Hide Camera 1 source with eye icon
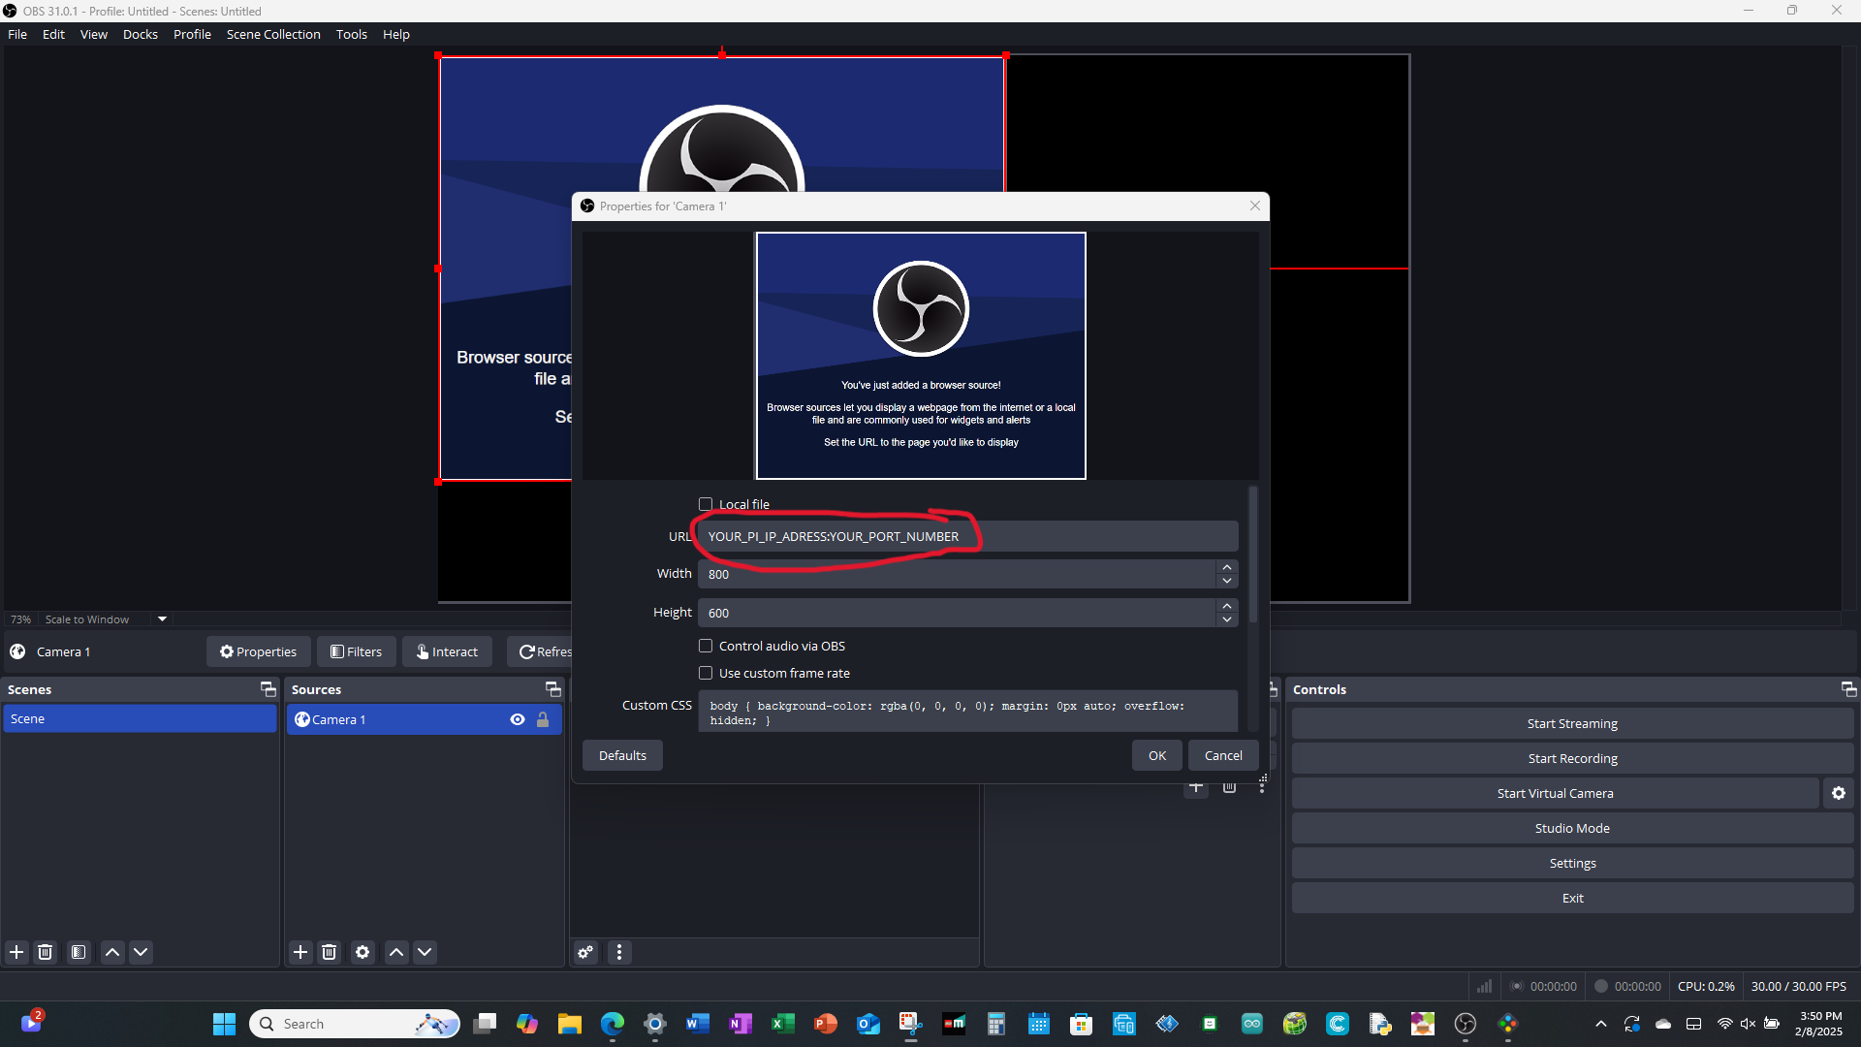Viewport: 1861px width, 1047px height. click(518, 719)
